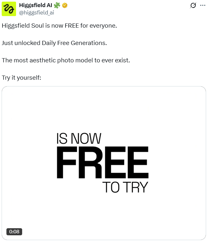Click the Grok explain-post icon
209x243 pixels.
tap(193, 5)
